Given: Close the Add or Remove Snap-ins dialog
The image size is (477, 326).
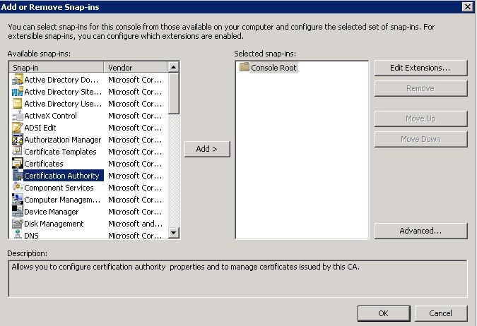Looking at the screenshot, I should coord(467,6).
